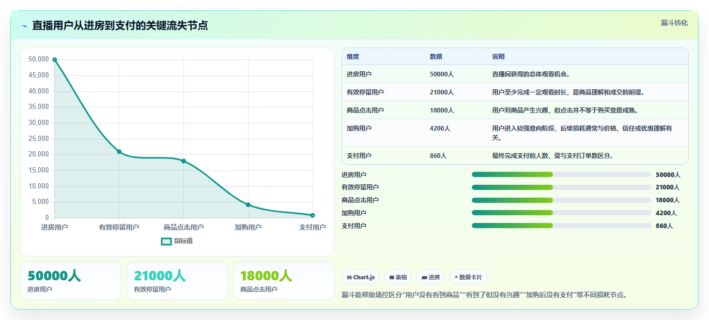
Task: Click the 数据卡片 chip
Action: (468, 277)
